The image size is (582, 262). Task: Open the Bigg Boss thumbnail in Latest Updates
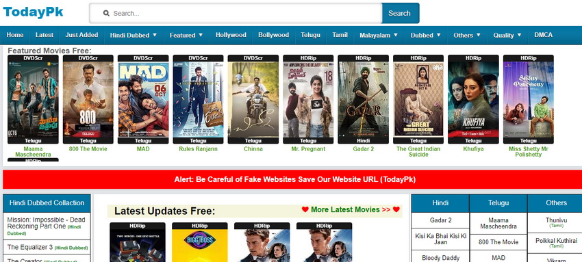pyautogui.click(x=200, y=242)
